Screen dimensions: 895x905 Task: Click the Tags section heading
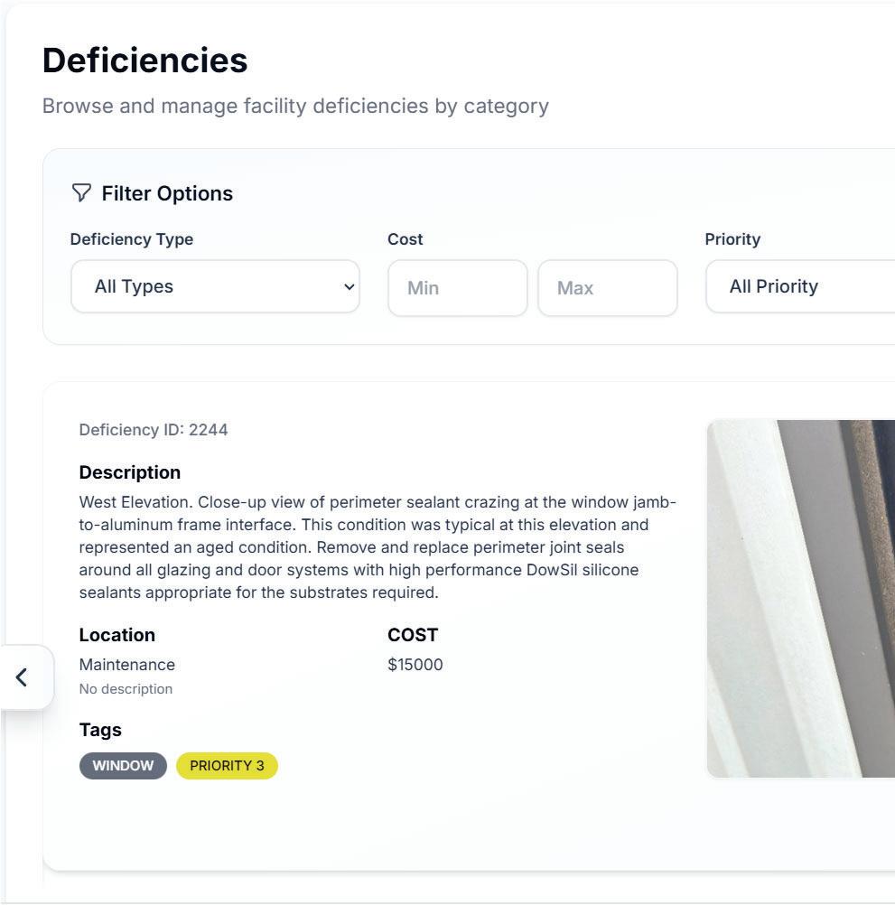100,730
